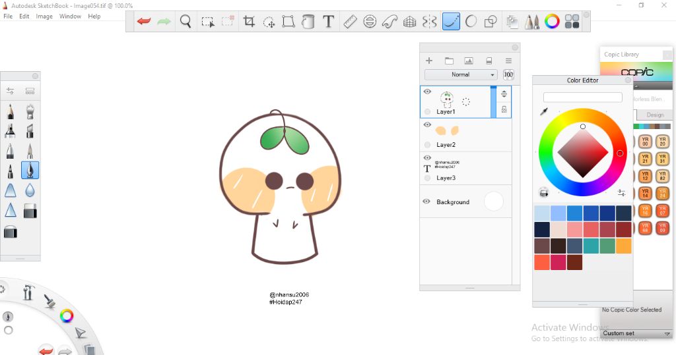Select the highlighted Inking Pen brush

[x=30, y=170]
